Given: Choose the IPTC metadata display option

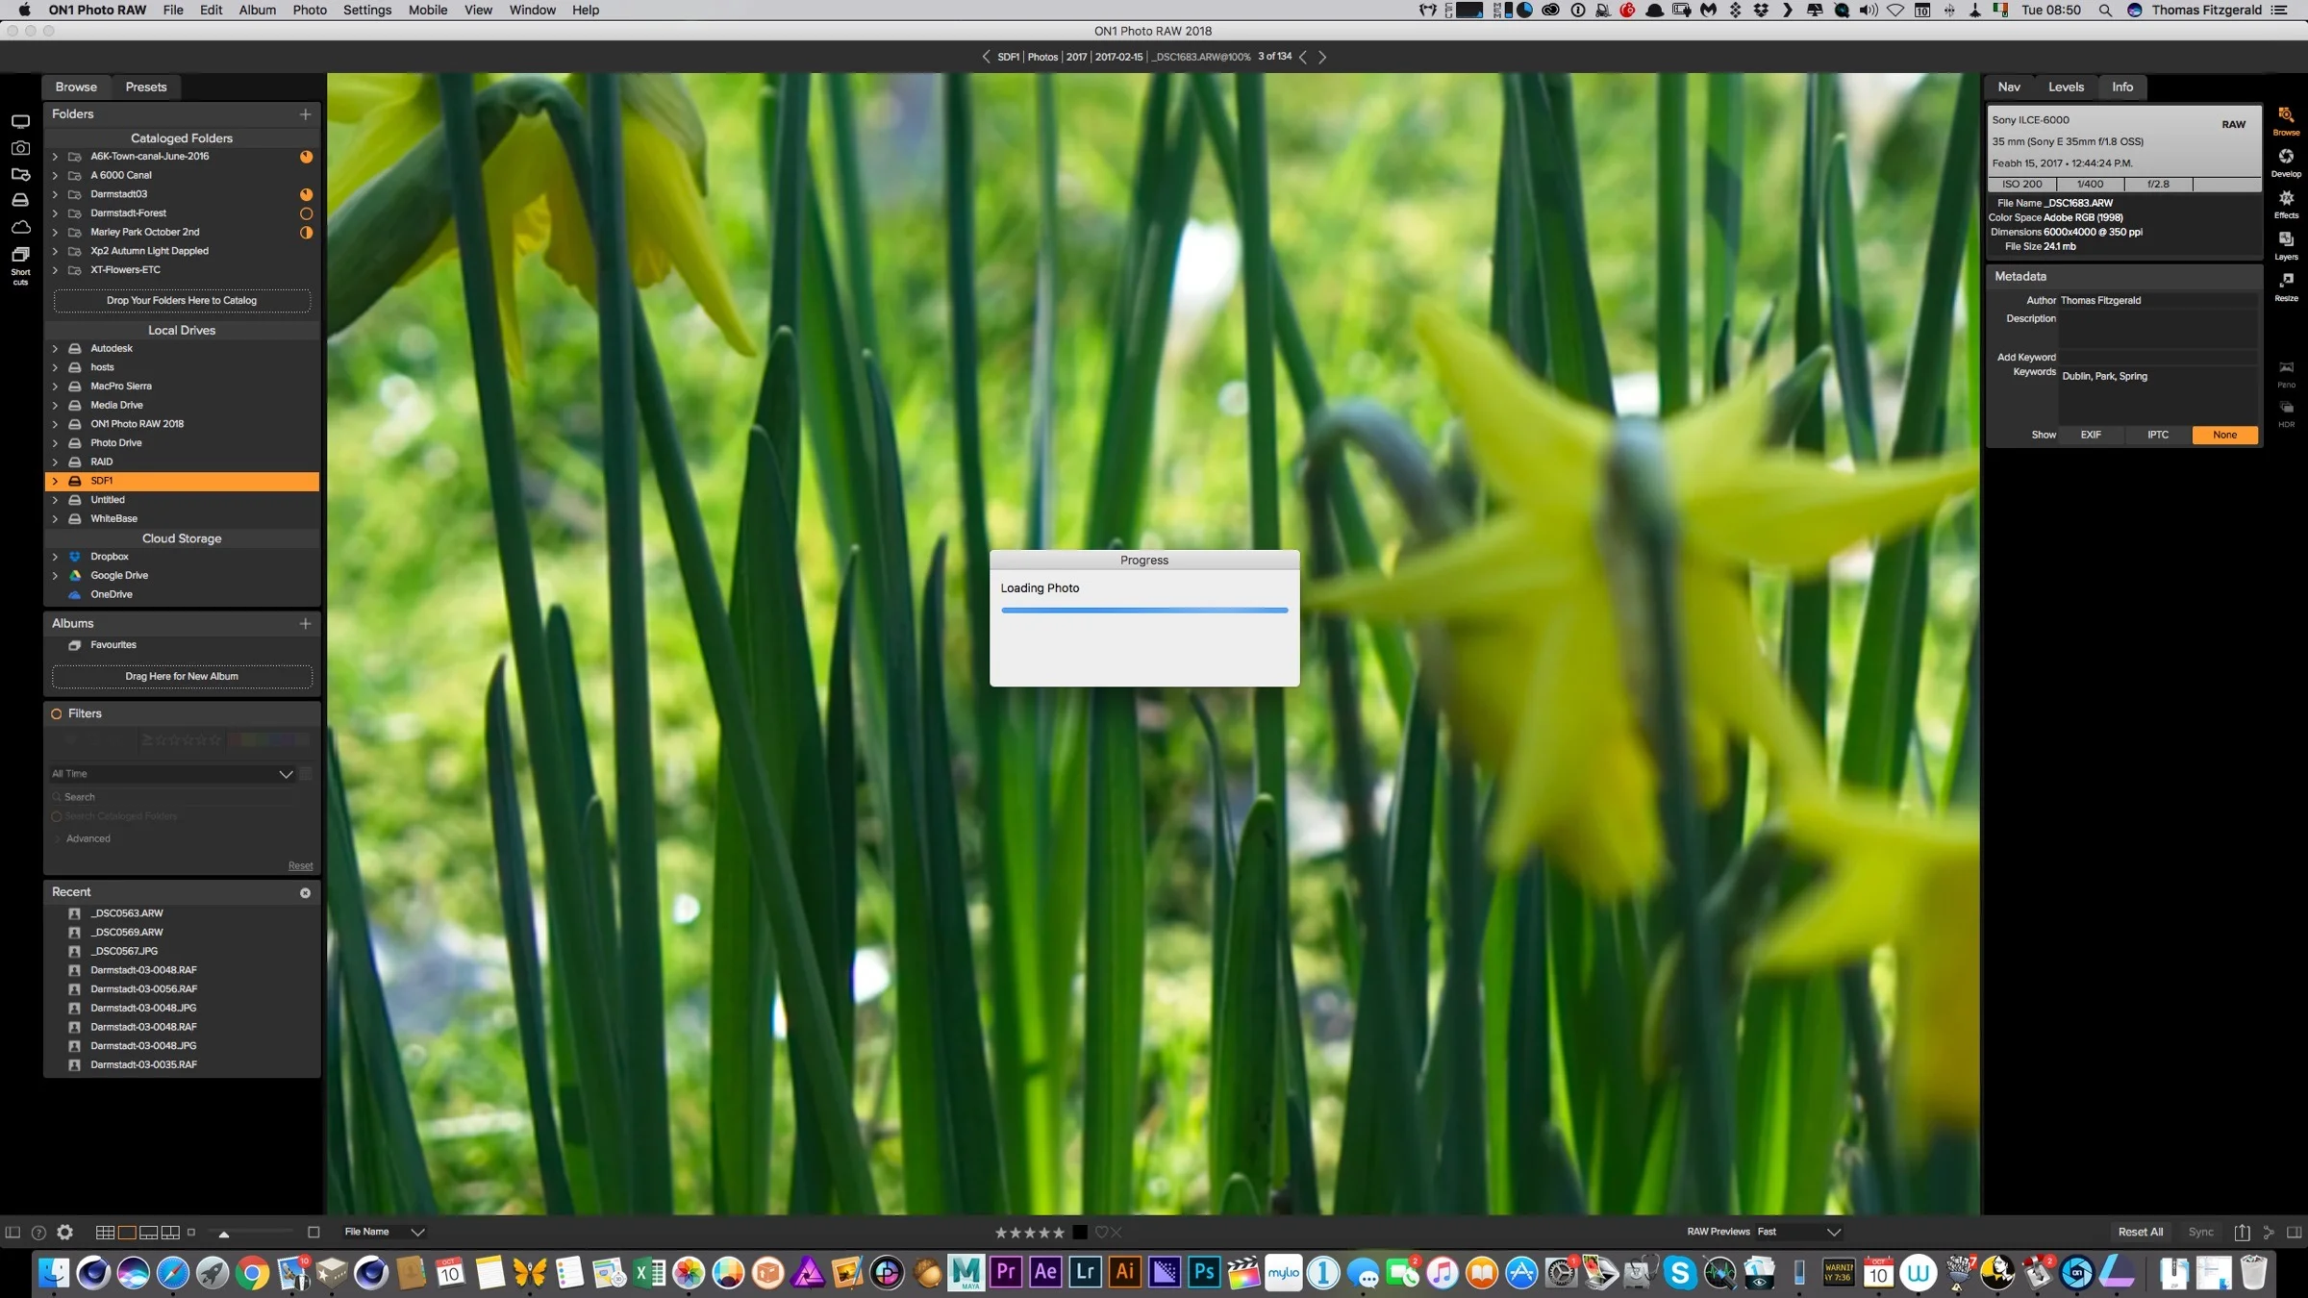Looking at the screenshot, I should click(2158, 435).
